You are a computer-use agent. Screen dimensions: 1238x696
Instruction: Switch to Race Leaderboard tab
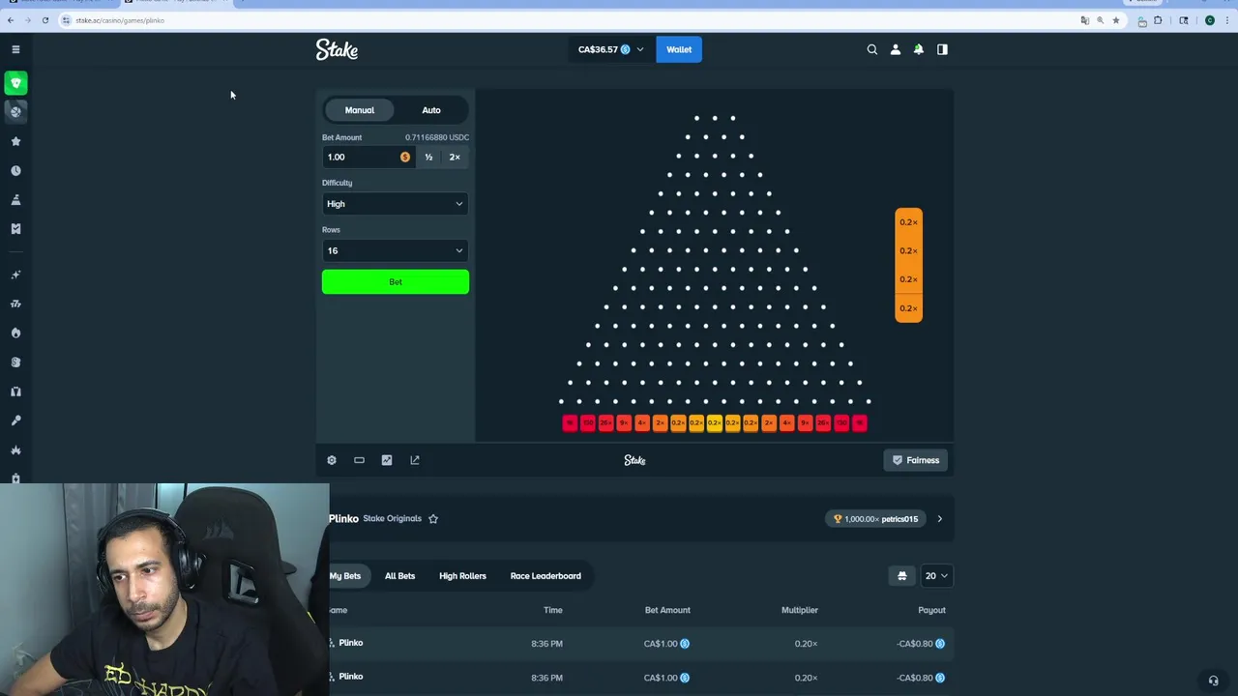coord(545,576)
